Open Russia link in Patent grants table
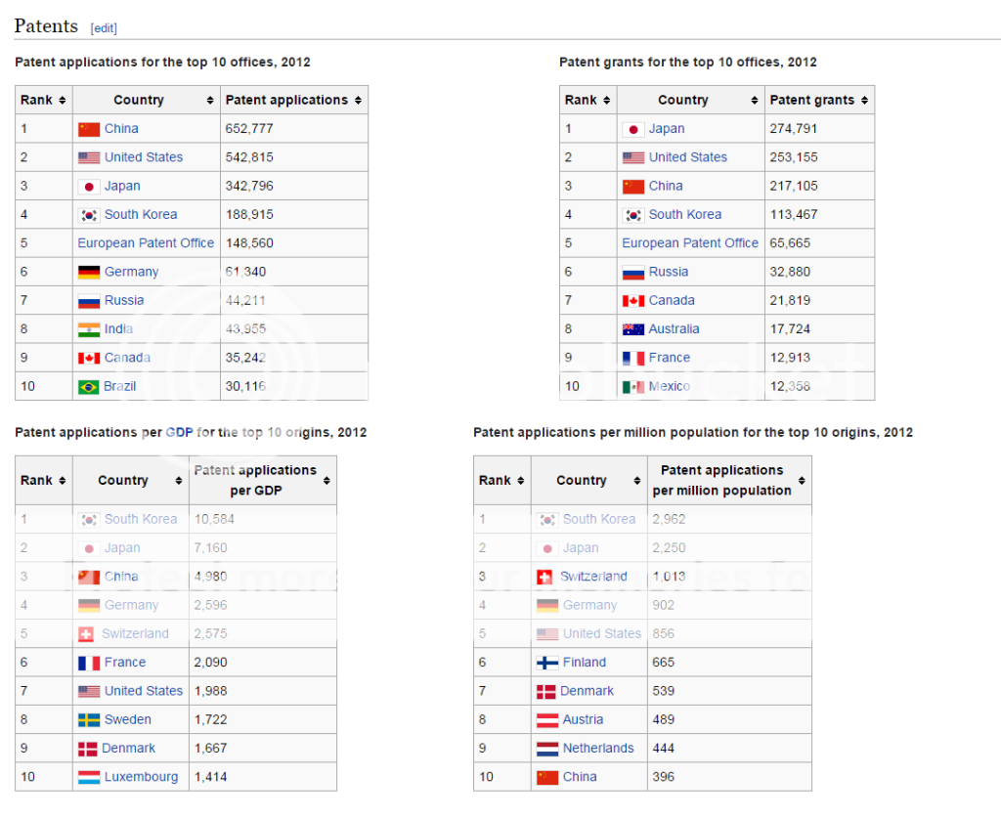This screenshot has width=1001, height=819. click(x=669, y=273)
